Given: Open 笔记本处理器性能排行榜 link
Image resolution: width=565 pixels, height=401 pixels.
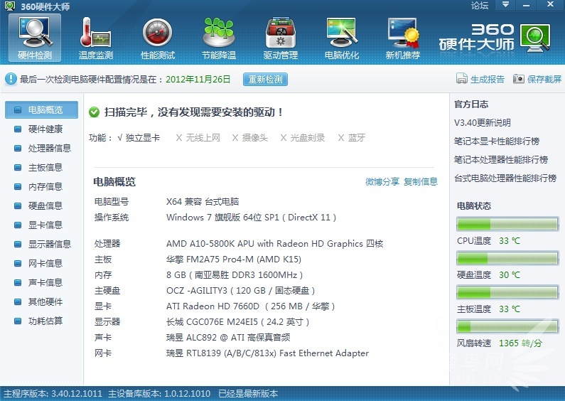Looking at the screenshot, I should tap(501, 159).
